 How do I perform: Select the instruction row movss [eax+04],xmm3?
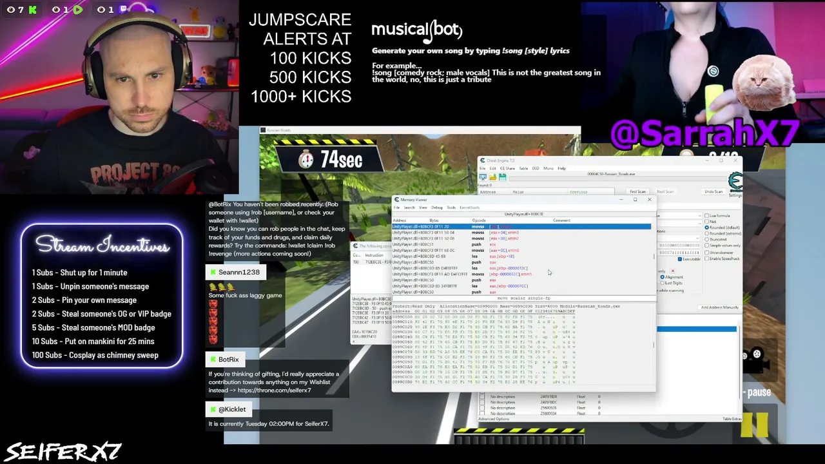(x=521, y=233)
